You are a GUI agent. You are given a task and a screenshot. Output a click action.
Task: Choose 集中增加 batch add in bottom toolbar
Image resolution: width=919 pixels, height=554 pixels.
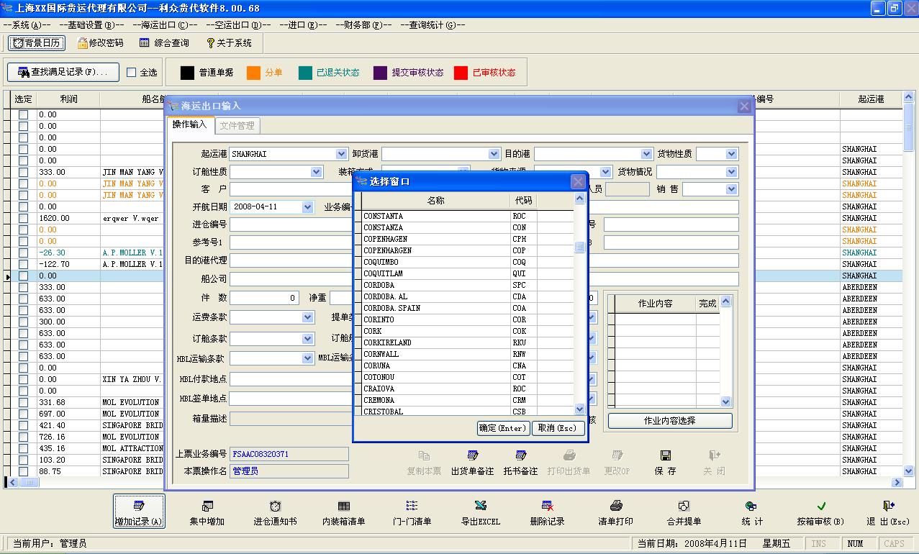pos(207,512)
